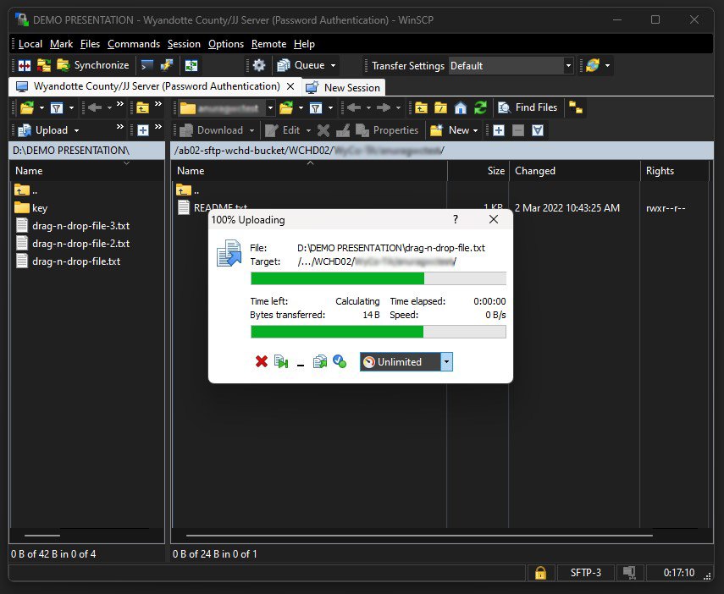The image size is (724, 594).
Task: Click the Queue toolbar button
Action: click(x=301, y=65)
